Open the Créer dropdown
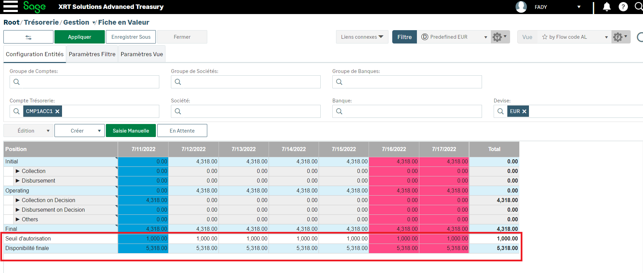The width and height of the screenshot is (643, 273). 79,131
